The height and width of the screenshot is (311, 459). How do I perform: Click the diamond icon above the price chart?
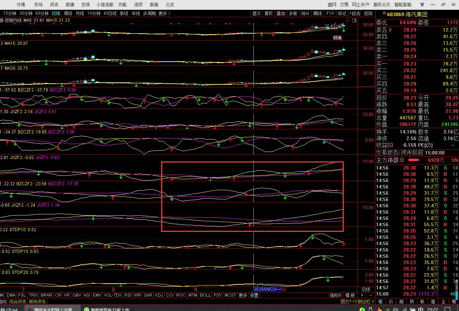click(347, 20)
